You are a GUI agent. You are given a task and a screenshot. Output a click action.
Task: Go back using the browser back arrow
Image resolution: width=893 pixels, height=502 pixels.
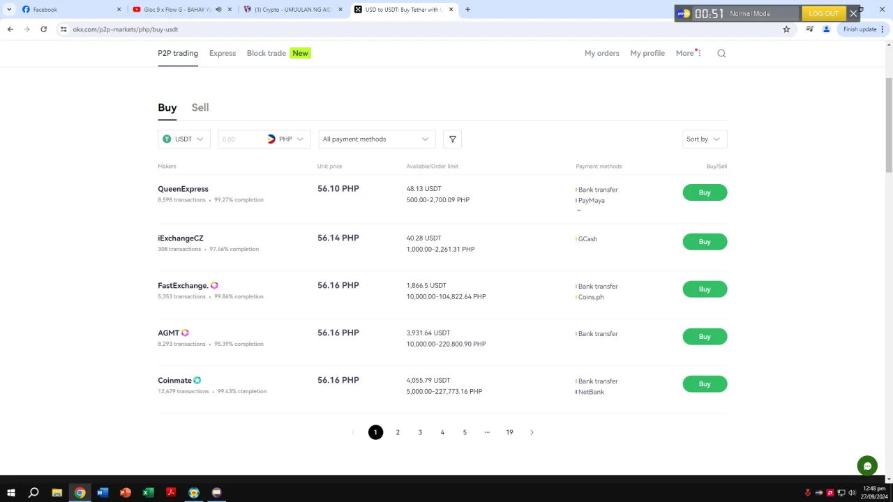pyautogui.click(x=10, y=29)
